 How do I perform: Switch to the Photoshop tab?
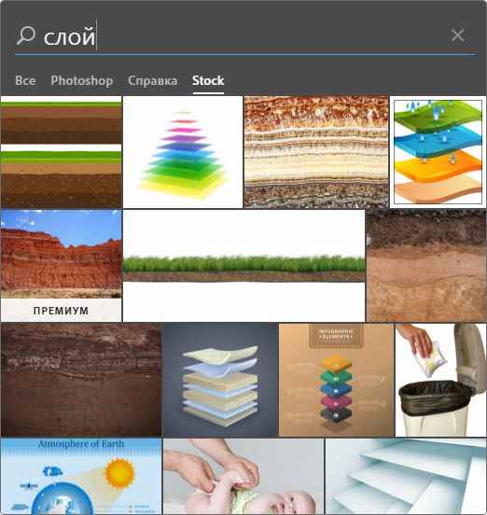82,80
